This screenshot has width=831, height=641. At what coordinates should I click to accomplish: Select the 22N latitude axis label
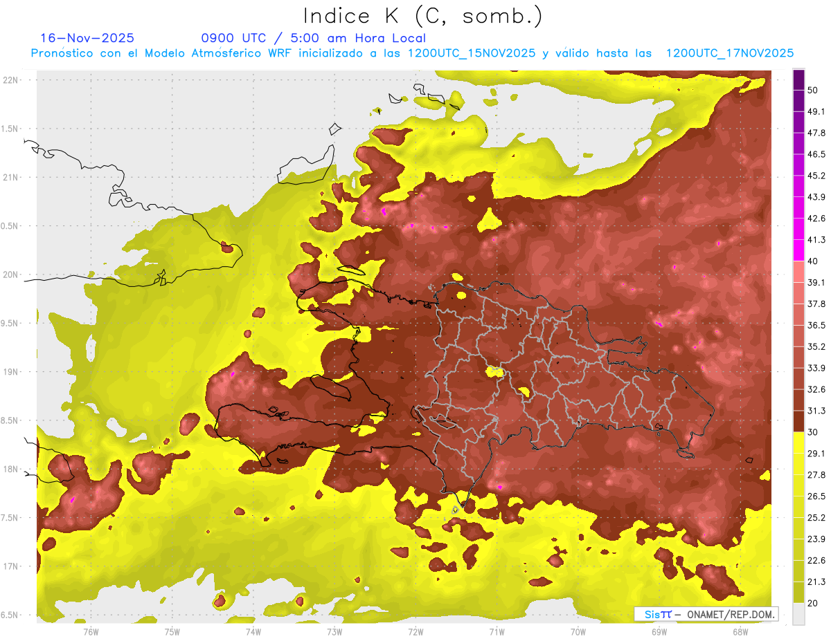point(10,80)
